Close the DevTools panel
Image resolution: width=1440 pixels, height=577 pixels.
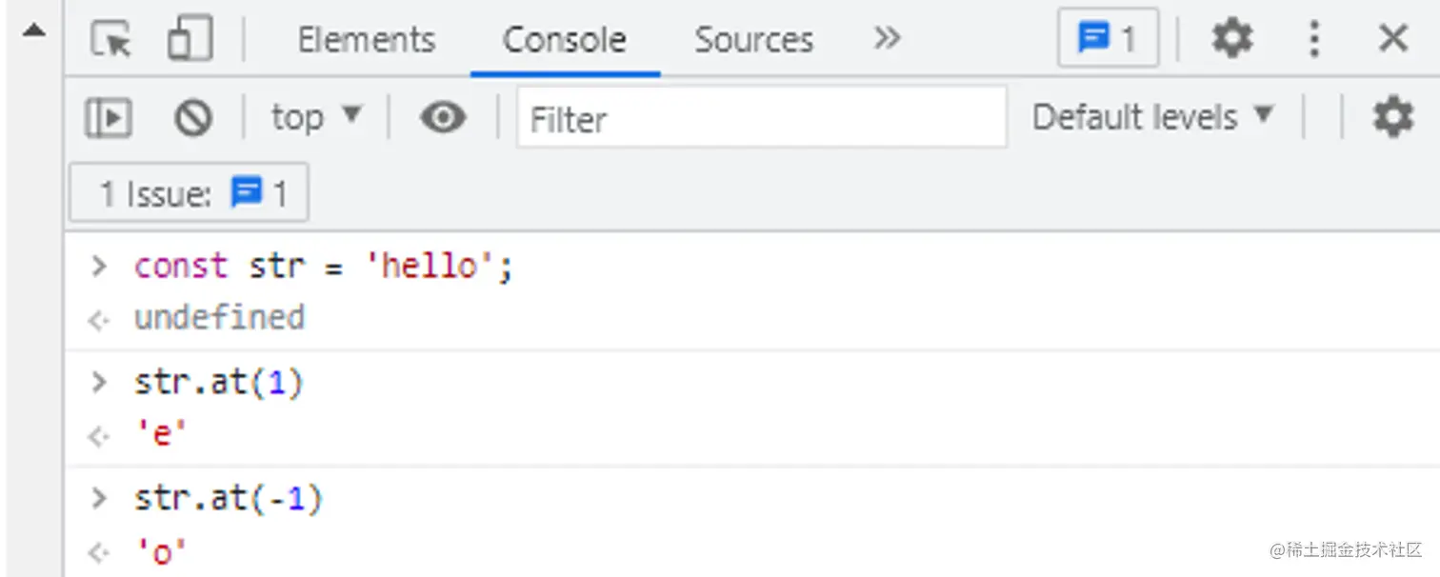[x=1392, y=40]
